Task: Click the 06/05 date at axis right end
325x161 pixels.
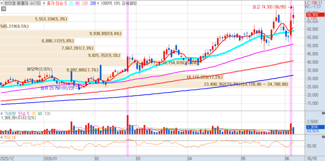Action: click(312, 159)
